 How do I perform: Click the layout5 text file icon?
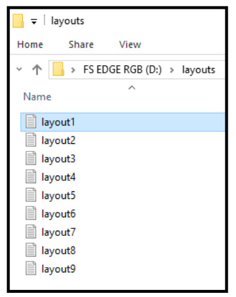point(31,195)
